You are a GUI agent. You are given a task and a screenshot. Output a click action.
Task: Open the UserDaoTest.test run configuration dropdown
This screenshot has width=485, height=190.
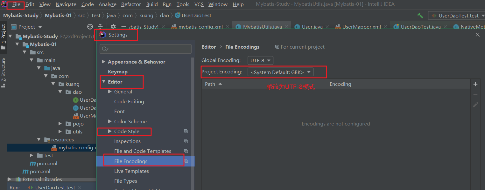coord(457,16)
